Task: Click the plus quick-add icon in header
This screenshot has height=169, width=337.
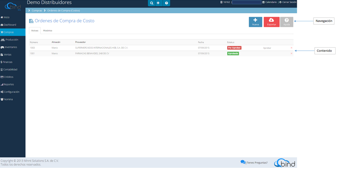Action: tap(158, 3)
